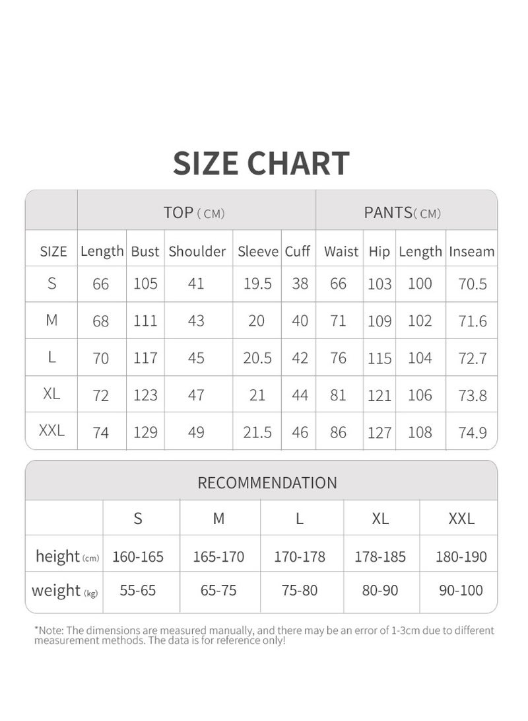Click the Sleeve column header
This screenshot has height=721, width=528.
pyautogui.click(x=258, y=252)
